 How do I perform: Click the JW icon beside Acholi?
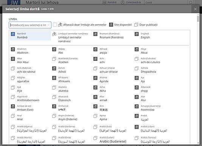coord(54,68)
